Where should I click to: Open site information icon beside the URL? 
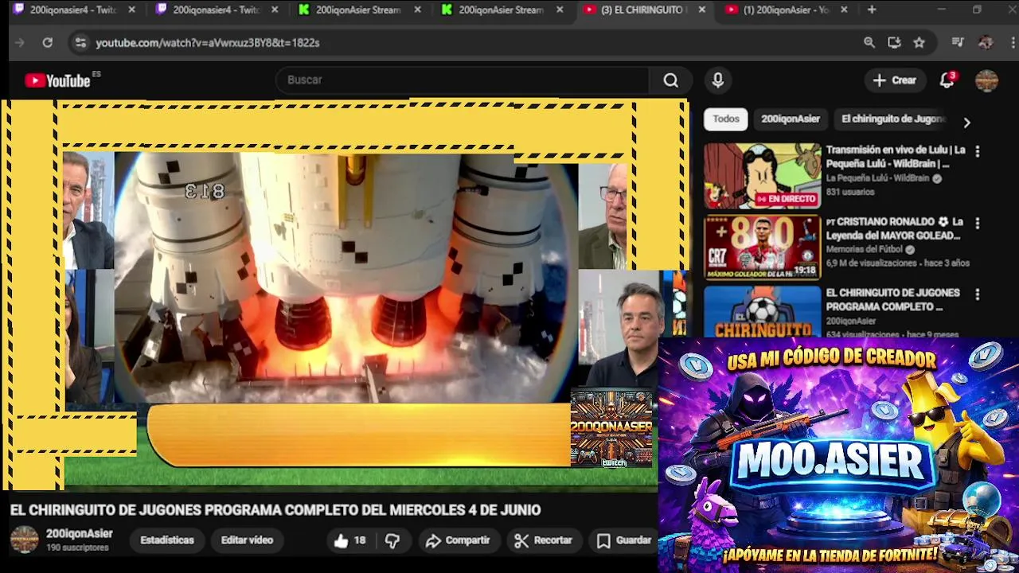(80, 43)
